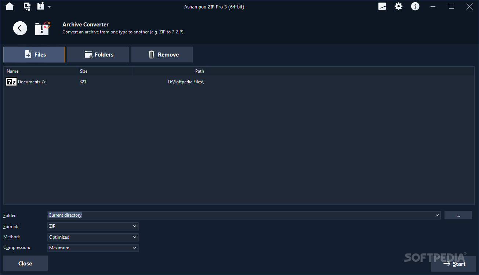The height and width of the screenshot is (275, 479).
Task: Click the Archive Converter folder icon
Action: point(43,28)
